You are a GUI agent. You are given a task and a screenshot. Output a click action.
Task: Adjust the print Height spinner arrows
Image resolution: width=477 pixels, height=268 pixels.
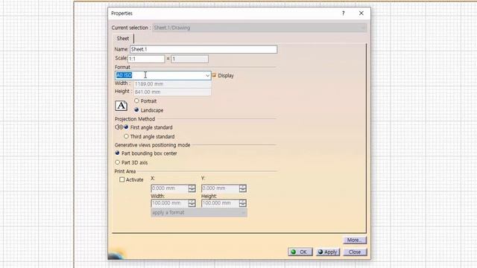coord(243,203)
